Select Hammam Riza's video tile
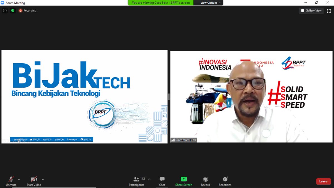Viewport: 334px width, 188px height. coord(251,97)
